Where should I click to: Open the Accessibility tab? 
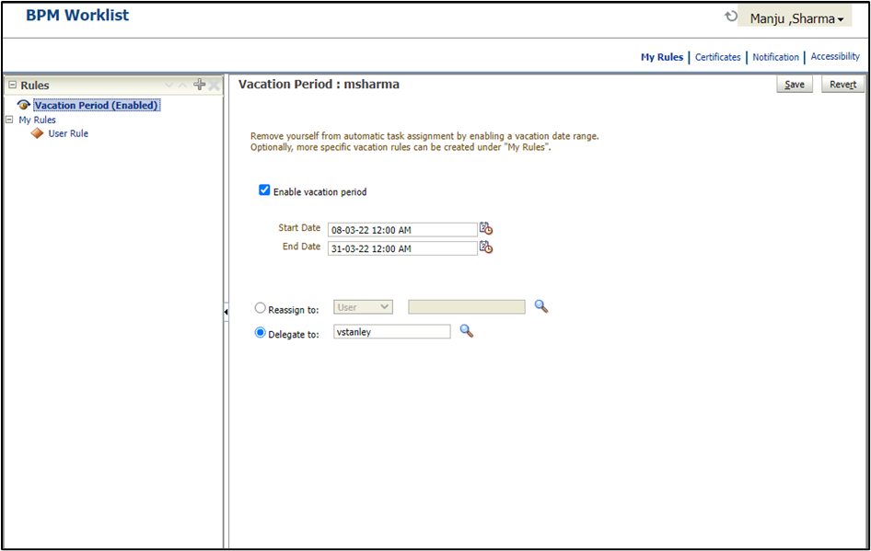pyautogui.click(x=835, y=57)
